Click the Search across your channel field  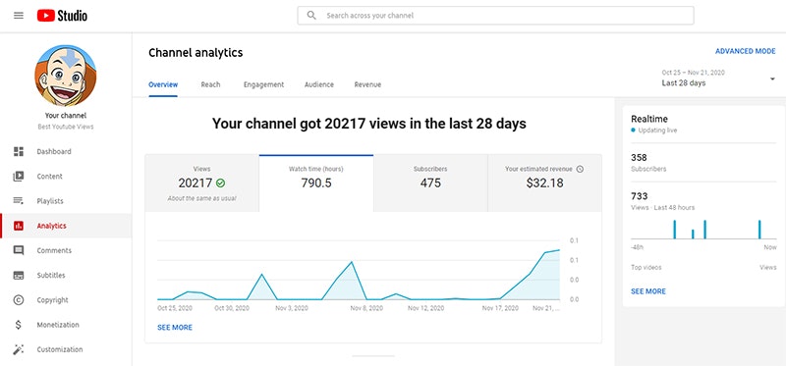point(496,16)
